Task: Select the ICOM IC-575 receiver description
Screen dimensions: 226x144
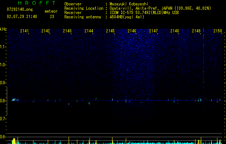Action: point(144,13)
